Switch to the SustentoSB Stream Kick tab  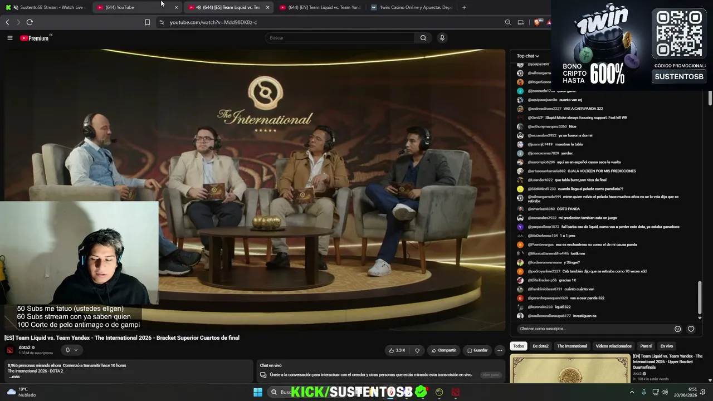(x=46, y=7)
